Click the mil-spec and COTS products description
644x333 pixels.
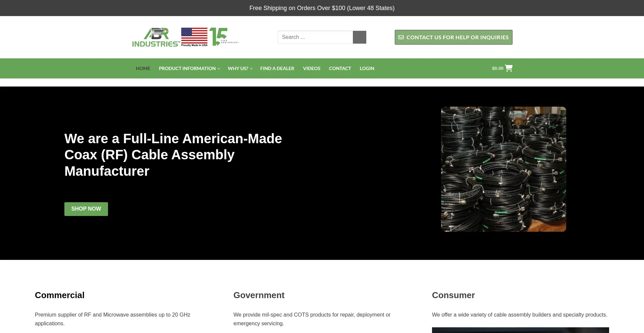tap(312, 319)
